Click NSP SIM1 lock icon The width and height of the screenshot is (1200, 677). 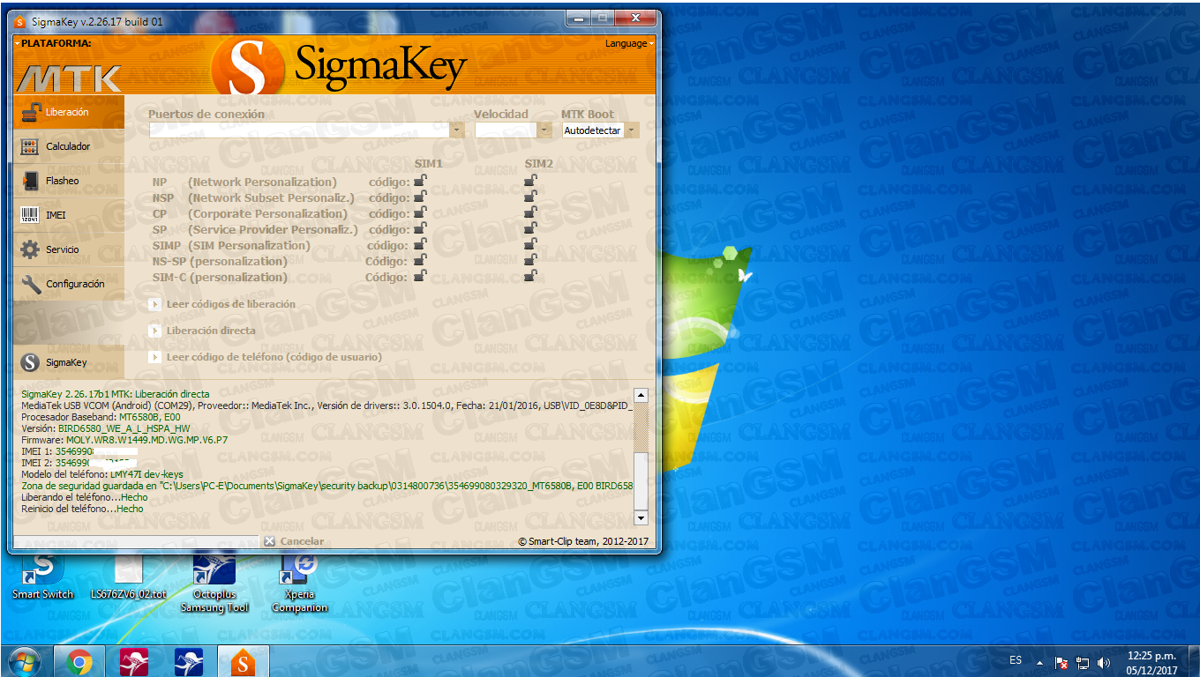421,197
